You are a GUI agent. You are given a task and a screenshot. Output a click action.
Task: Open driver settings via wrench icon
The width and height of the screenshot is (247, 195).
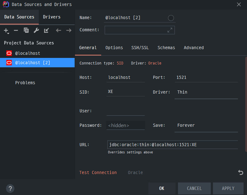tap(37, 30)
